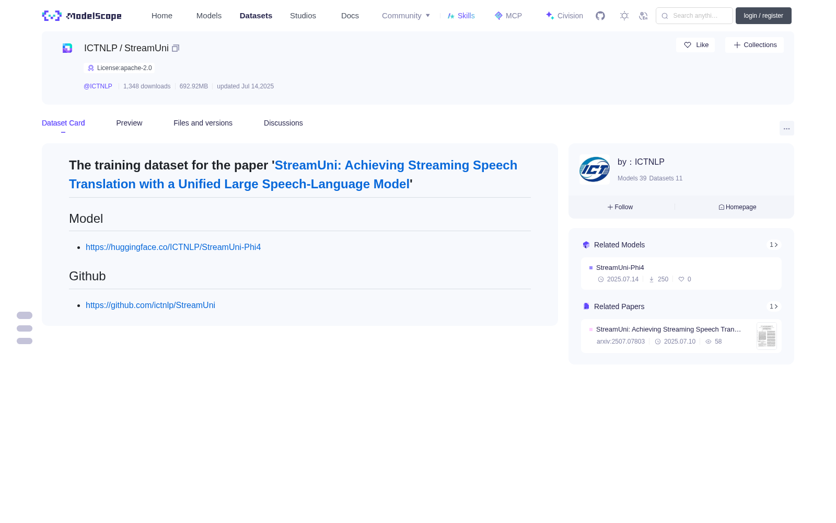Click the '692.92MB' size text
This screenshot has height=523, width=836.
tap(194, 86)
